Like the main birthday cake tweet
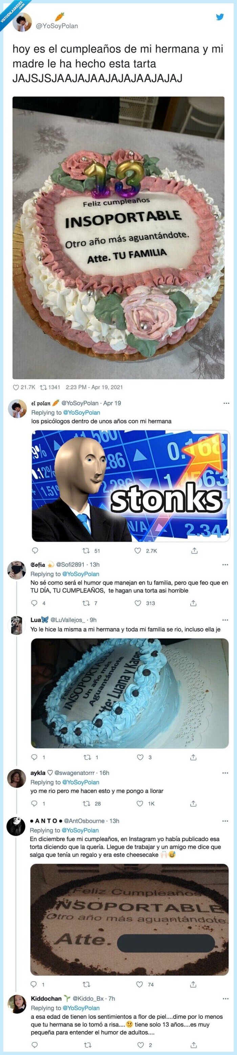237x1055 pixels. click(x=16, y=387)
